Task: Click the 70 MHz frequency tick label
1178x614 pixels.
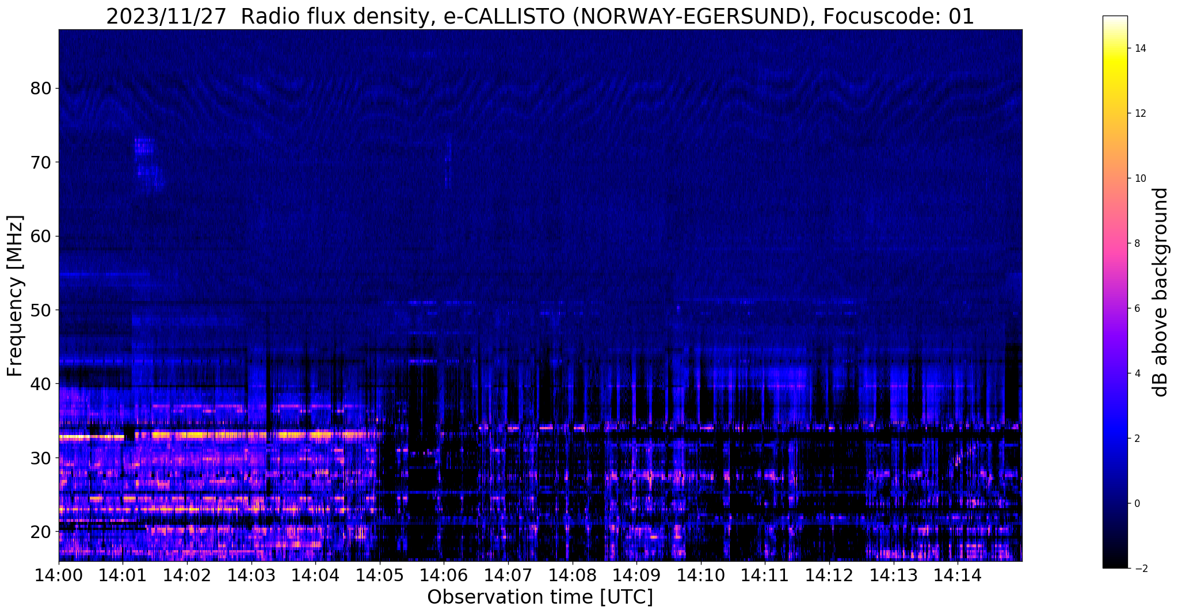Action: point(40,162)
